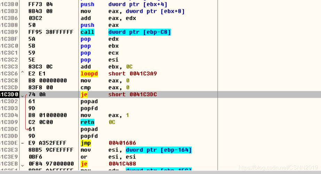Select the retn 0C instruction
The height and width of the screenshot is (174, 321).
98,122
